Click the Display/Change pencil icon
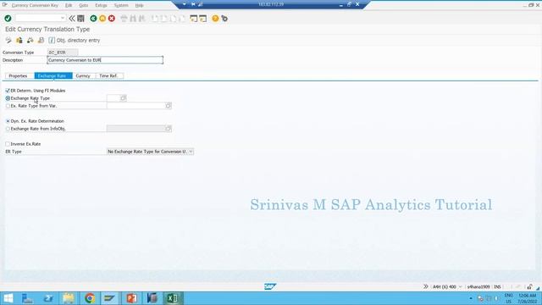Screen dimensions: 542x305 point(8,40)
